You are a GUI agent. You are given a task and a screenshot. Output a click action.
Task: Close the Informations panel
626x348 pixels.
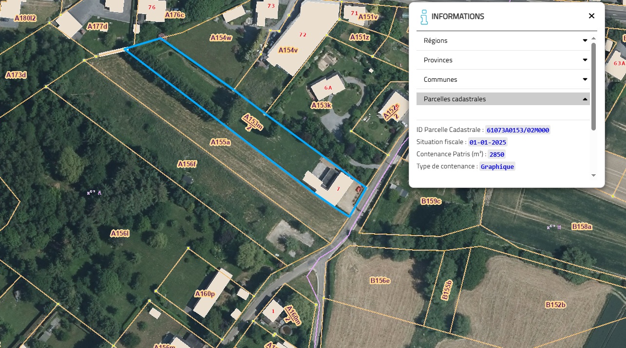pos(591,16)
